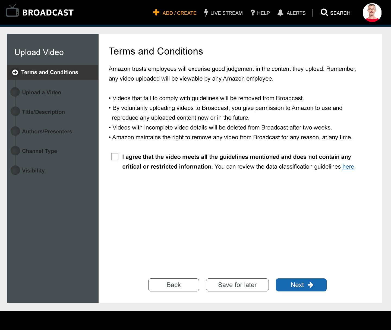Viewport: 391px width, 330px height.
Task: Go to the Upload a Video step
Action: 42,92
